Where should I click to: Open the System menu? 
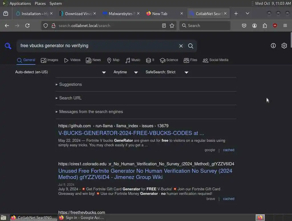tap(56, 3)
